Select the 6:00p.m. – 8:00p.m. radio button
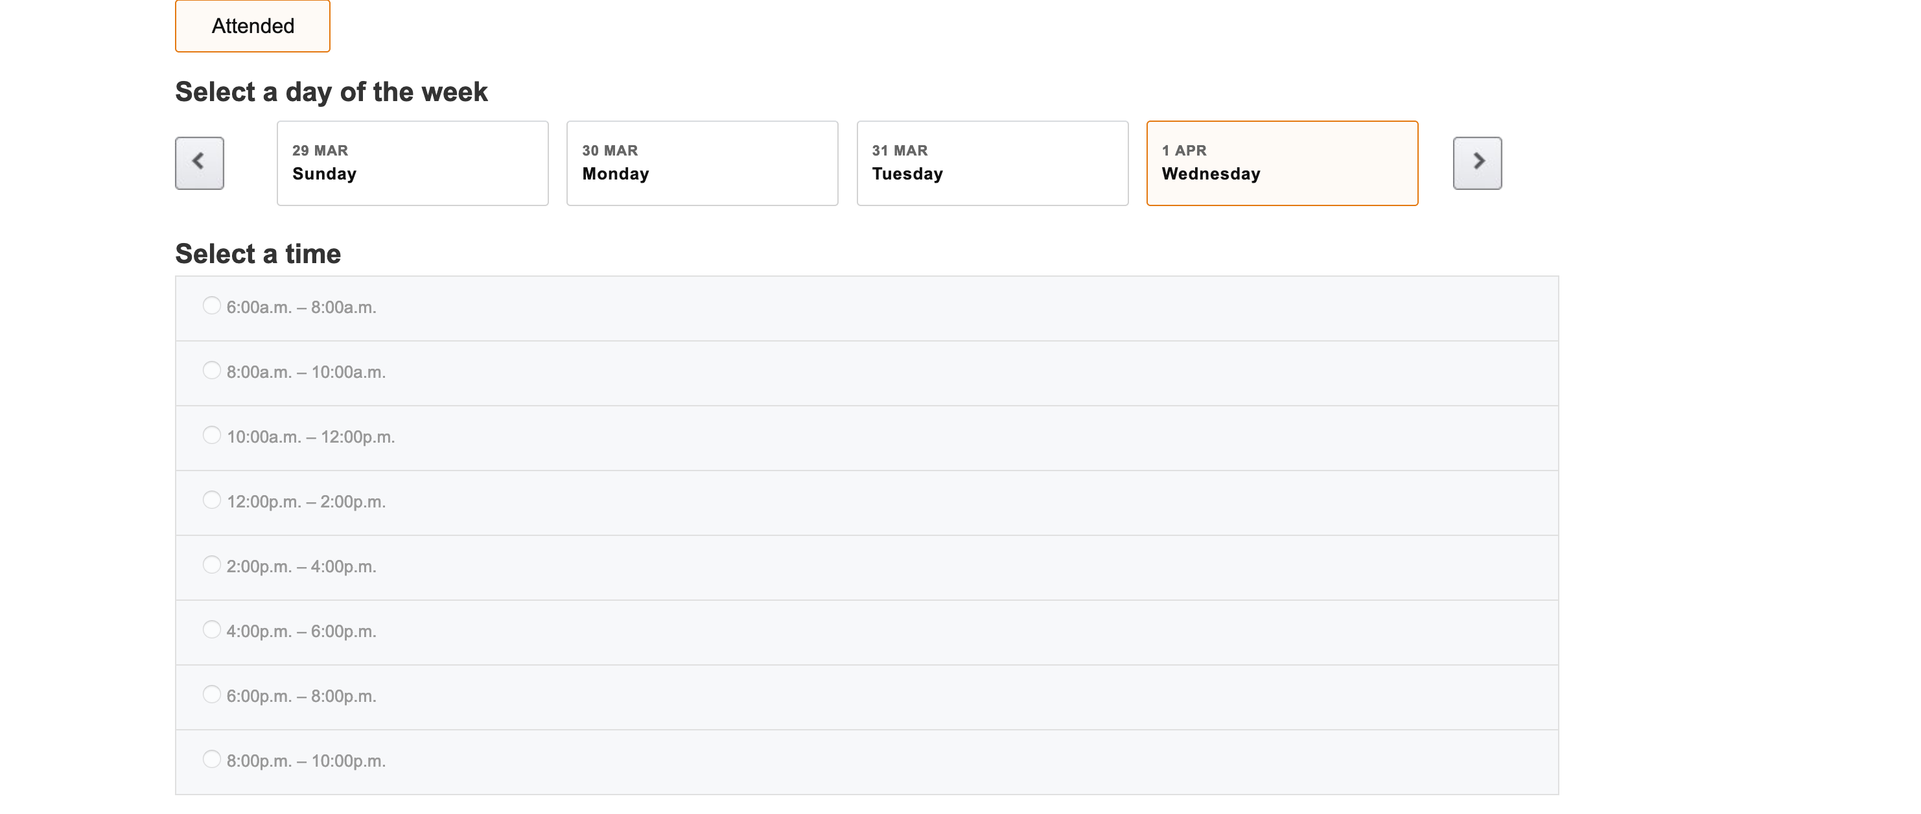The width and height of the screenshot is (1921, 814). pyautogui.click(x=212, y=695)
